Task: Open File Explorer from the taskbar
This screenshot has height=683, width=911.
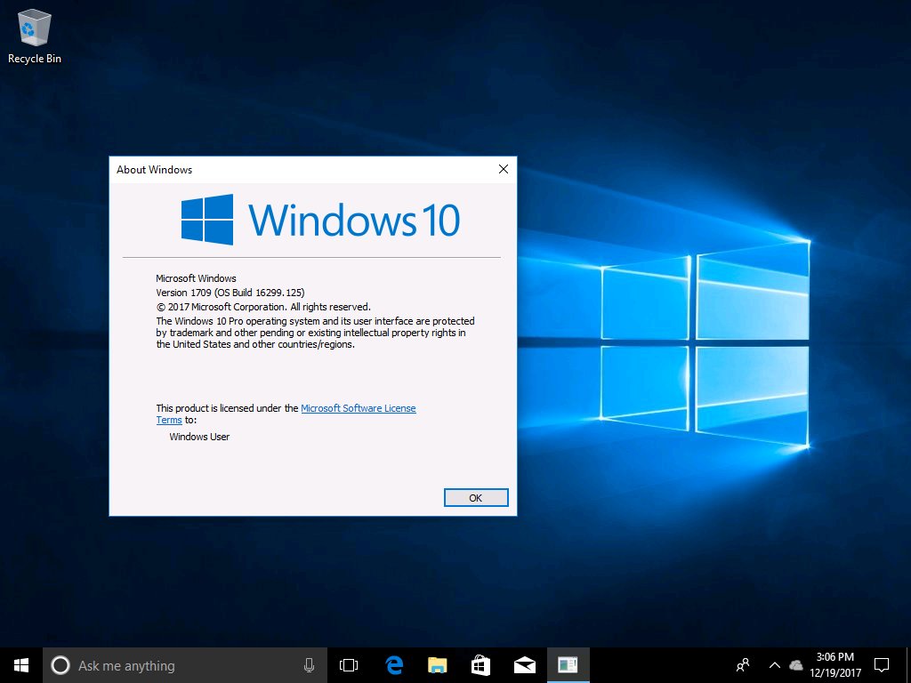Action: click(438, 665)
